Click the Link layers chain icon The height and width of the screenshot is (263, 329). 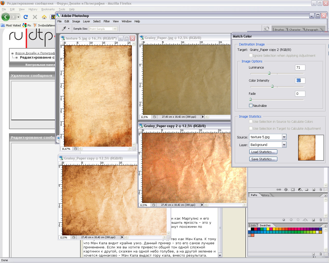tap(279, 190)
